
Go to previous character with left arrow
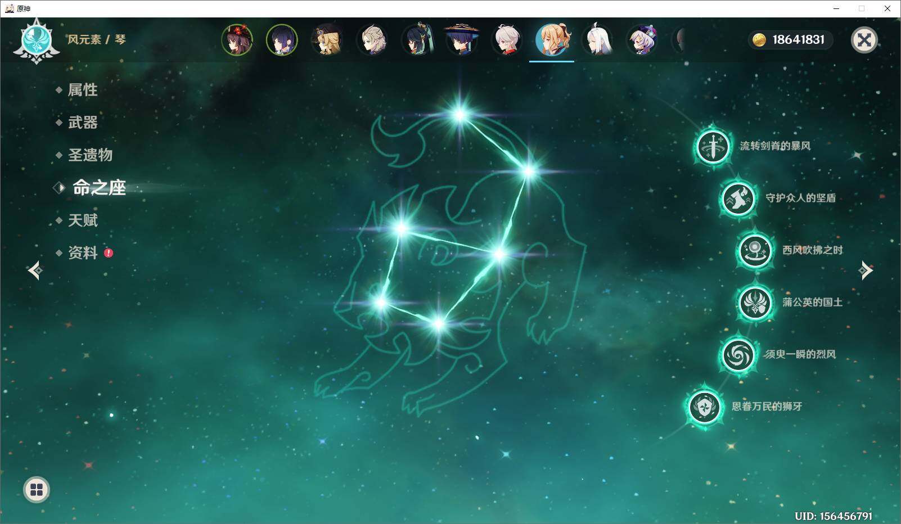coord(35,270)
